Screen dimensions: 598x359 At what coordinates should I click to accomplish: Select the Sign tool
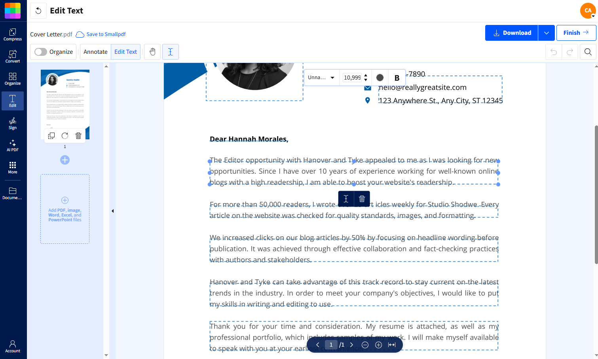pos(13,123)
